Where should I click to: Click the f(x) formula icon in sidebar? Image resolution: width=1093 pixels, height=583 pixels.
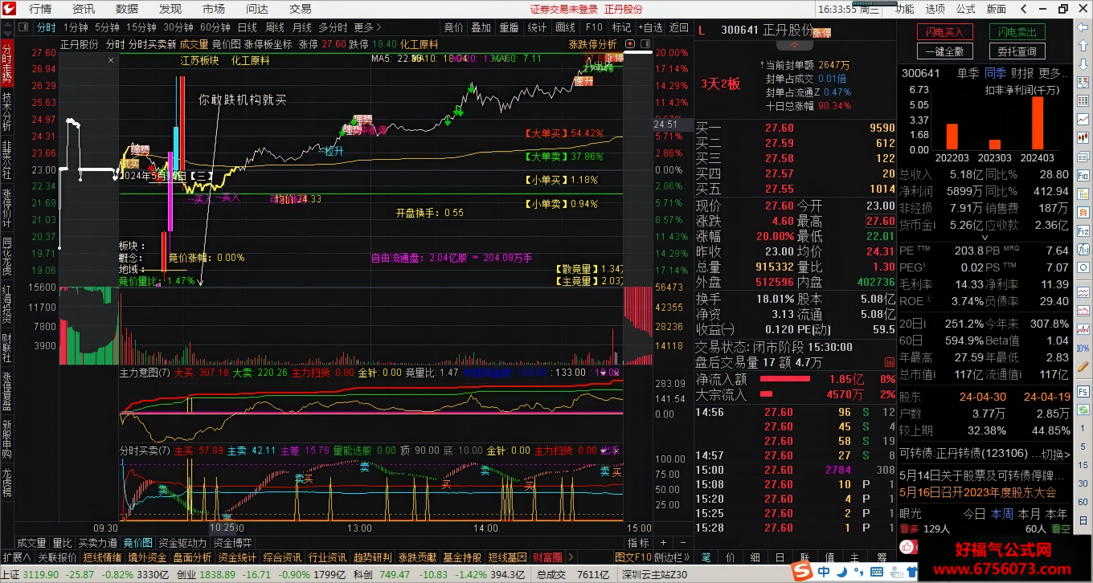point(1083,250)
